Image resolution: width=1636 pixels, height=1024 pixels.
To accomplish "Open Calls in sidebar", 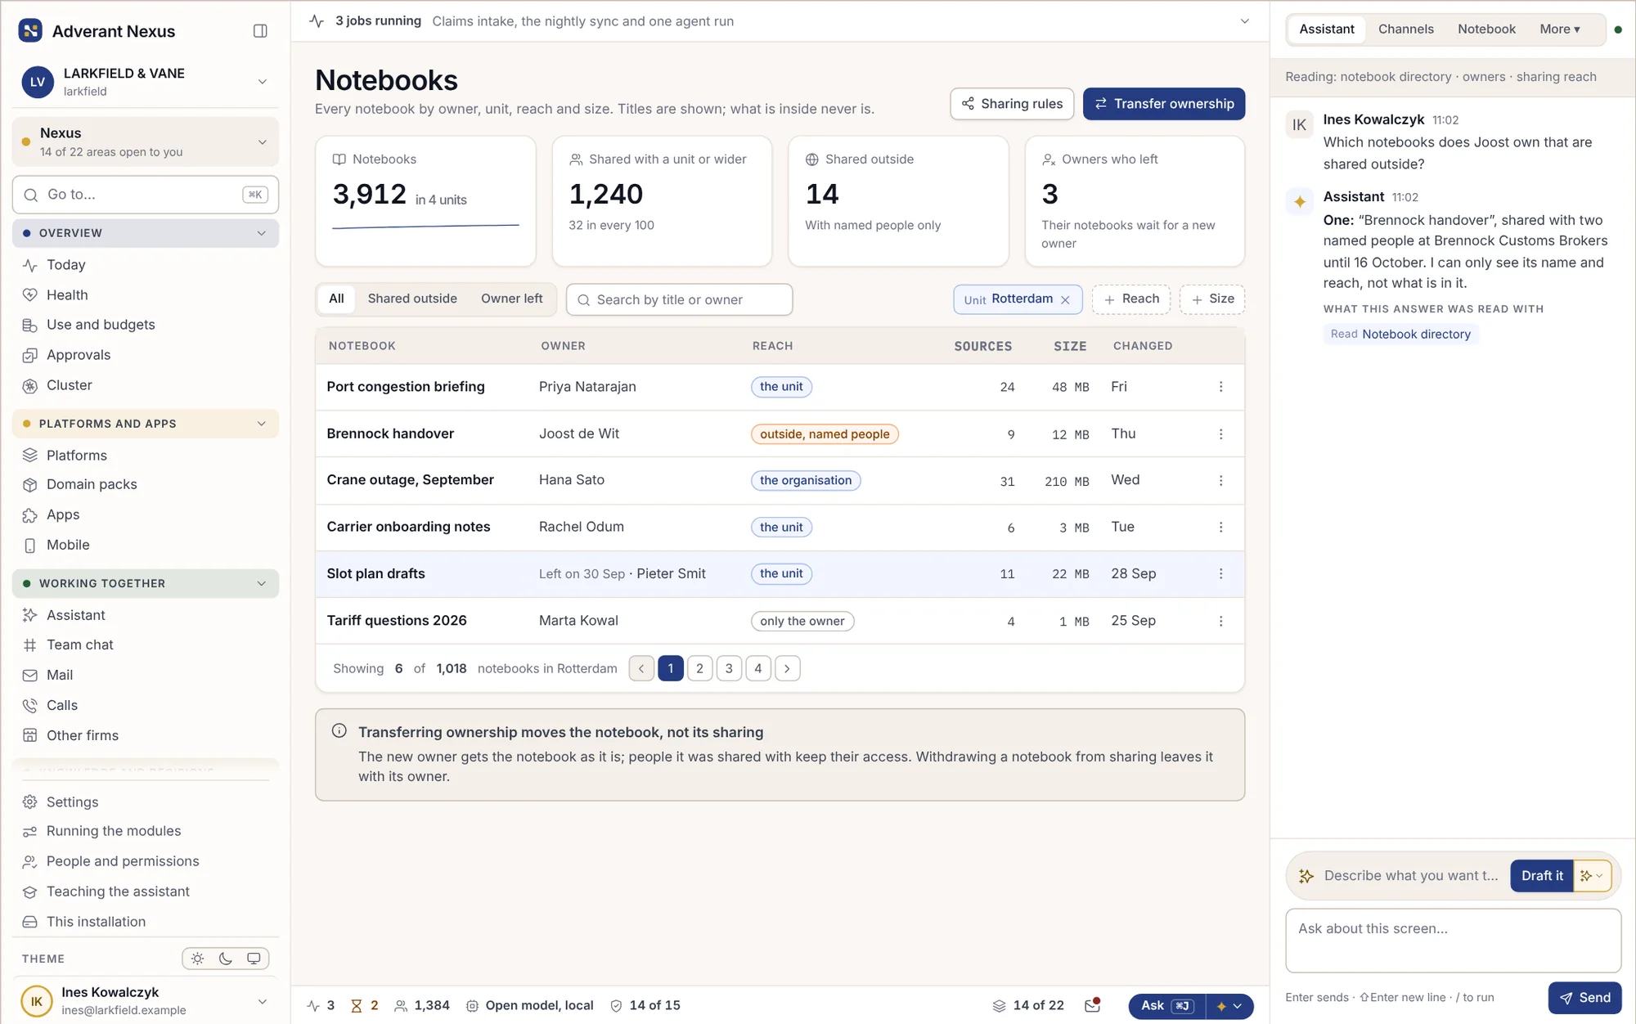I will [x=62, y=705].
